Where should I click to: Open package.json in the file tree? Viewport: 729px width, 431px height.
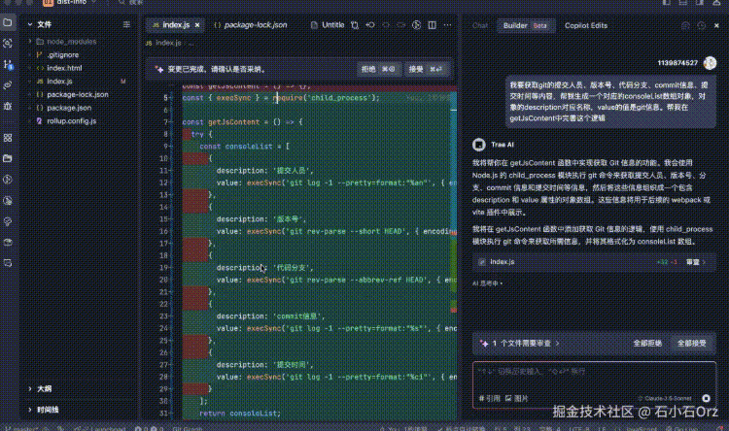pos(69,108)
